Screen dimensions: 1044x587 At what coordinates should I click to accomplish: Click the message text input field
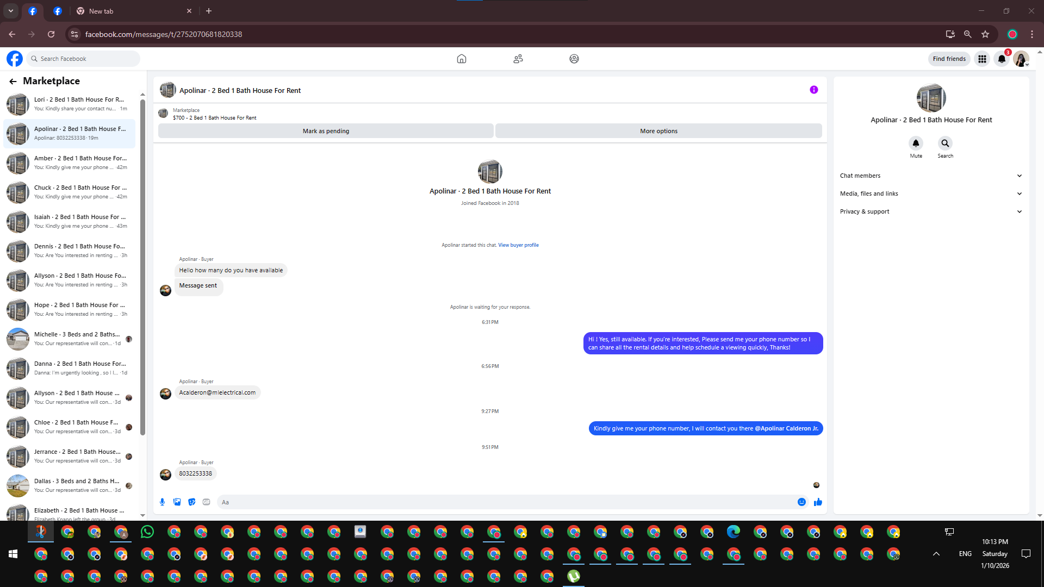tap(506, 502)
